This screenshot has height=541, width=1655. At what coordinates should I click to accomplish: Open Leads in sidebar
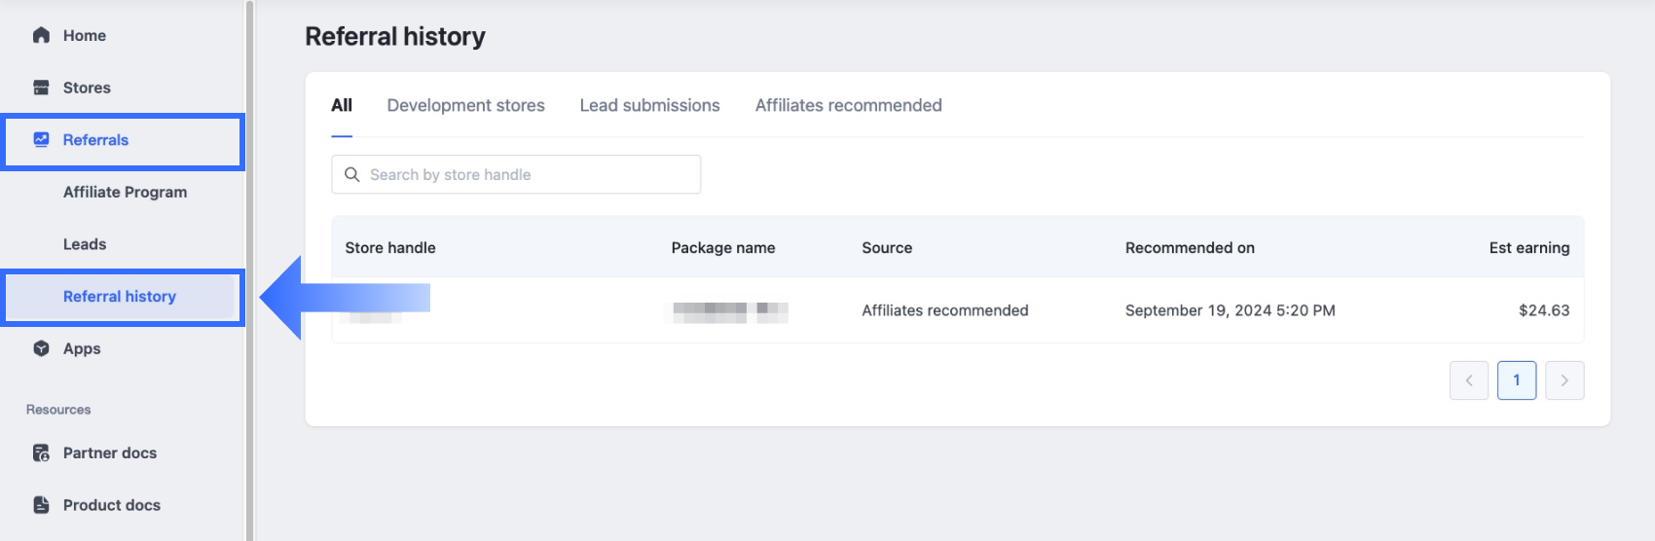click(x=85, y=244)
